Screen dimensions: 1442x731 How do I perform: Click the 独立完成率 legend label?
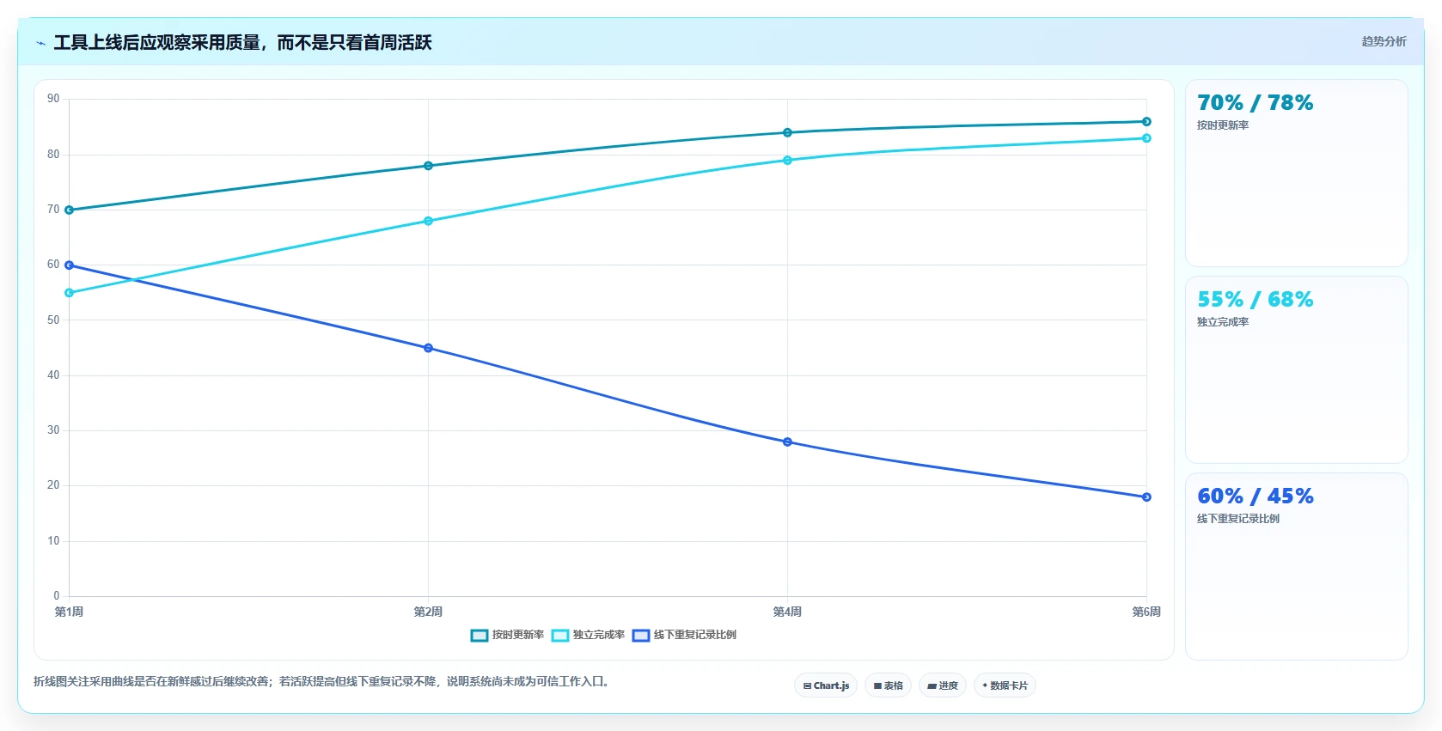[x=599, y=635]
